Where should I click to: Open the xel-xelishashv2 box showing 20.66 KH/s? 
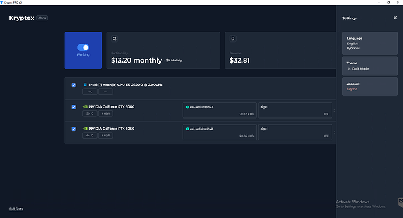point(220,132)
